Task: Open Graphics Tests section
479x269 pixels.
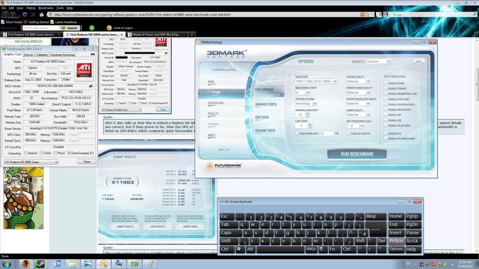Action: pos(266,104)
